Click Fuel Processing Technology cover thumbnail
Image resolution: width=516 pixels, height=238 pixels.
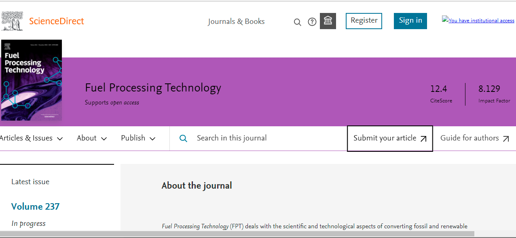(32, 80)
